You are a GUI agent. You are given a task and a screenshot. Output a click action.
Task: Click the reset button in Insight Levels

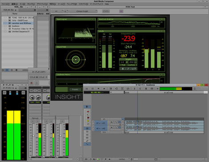tap(128, 69)
